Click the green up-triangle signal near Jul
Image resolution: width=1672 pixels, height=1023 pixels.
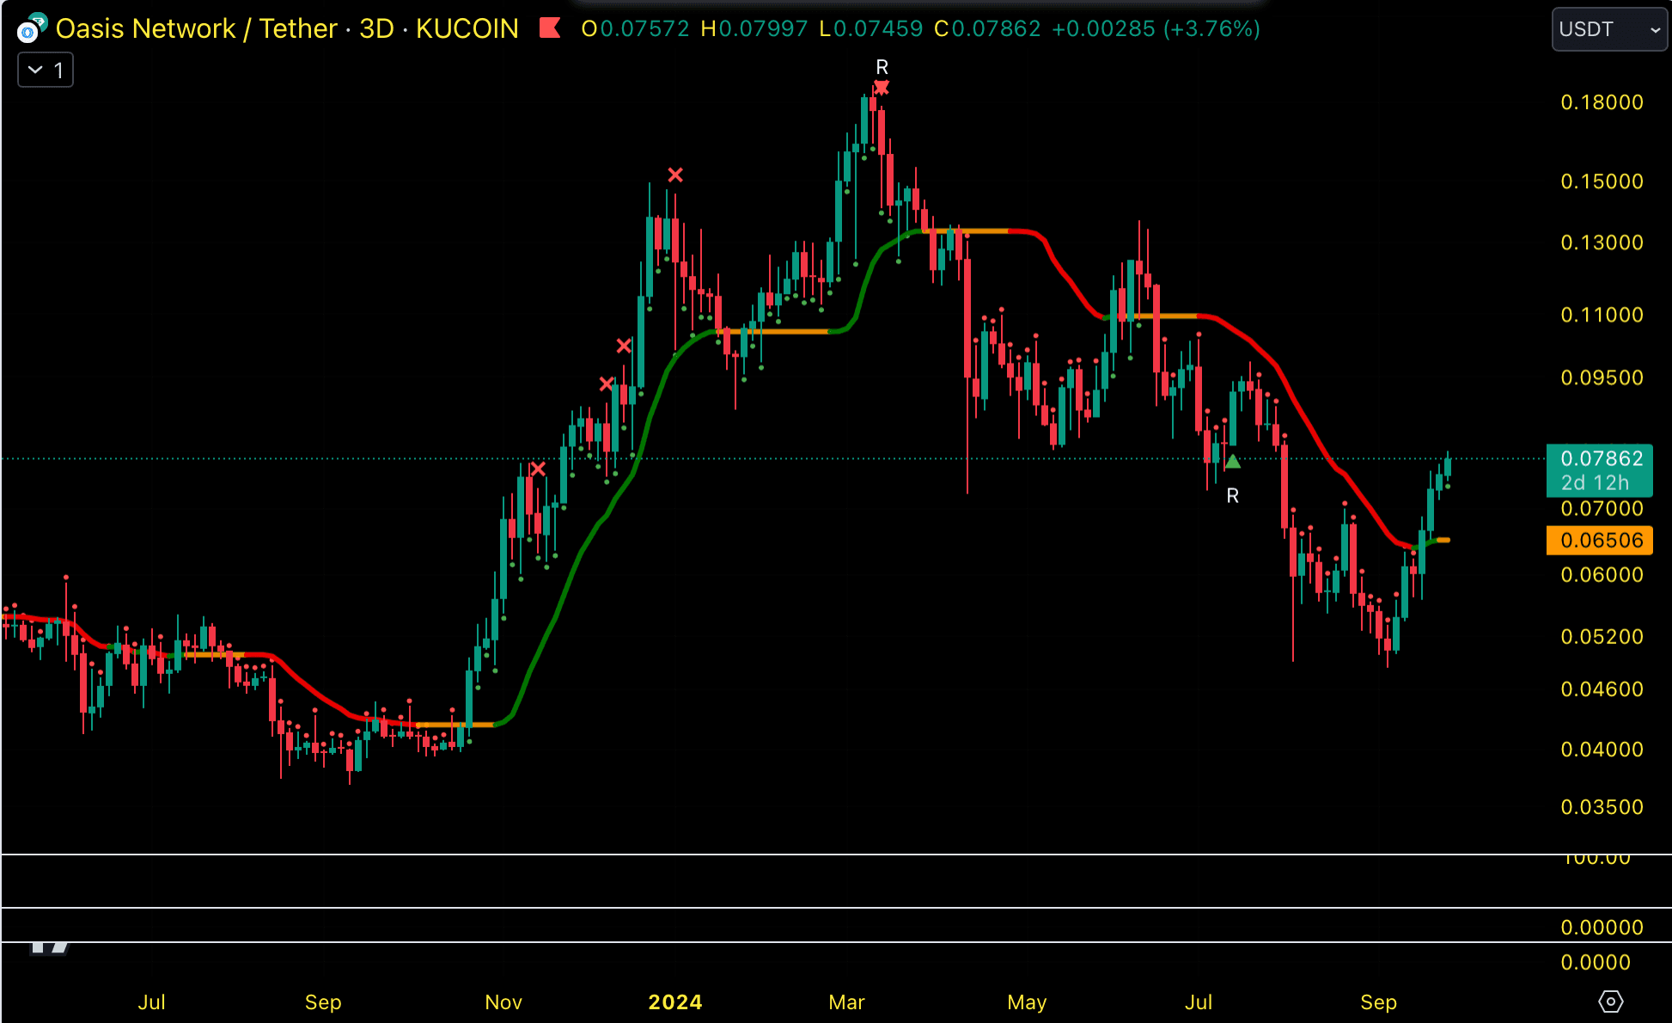(1233, 462)
